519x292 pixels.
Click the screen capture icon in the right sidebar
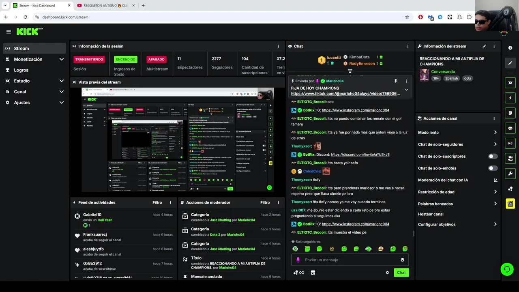tap(510, 83)
